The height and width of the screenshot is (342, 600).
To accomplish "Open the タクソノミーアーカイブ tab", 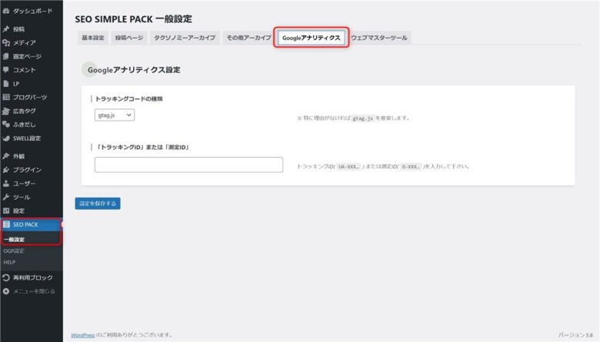I will click(185, 38).
